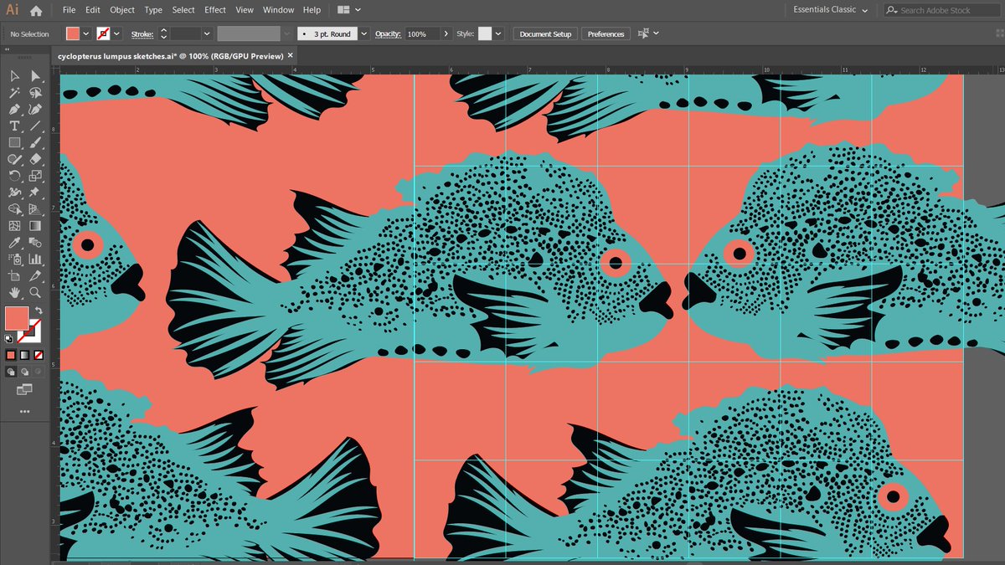This screenshot has height=565, width=1005.
Task: Open the Window menu
Action: tap(278, 10)
